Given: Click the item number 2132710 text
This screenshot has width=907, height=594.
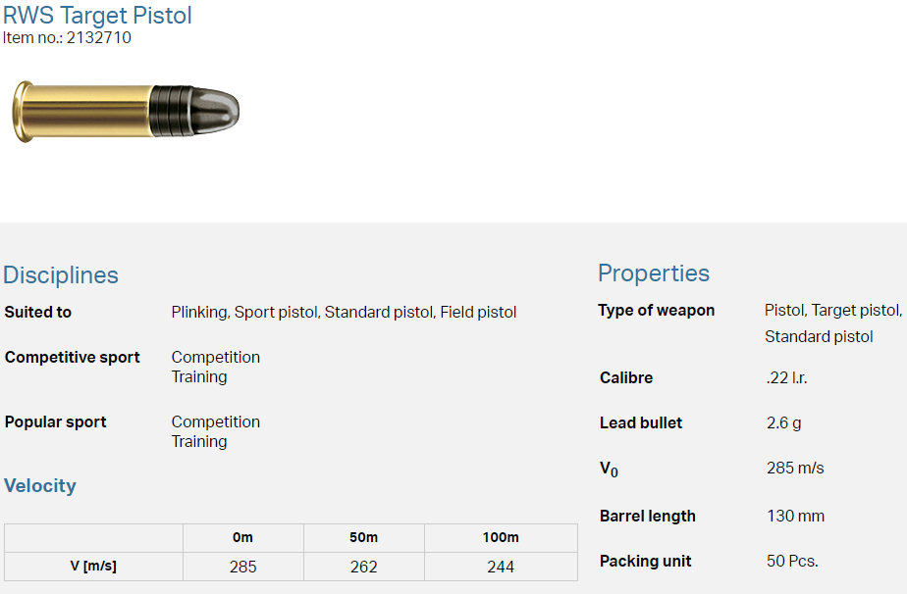Looking at the screenshot, I should [x=67, y=38].
